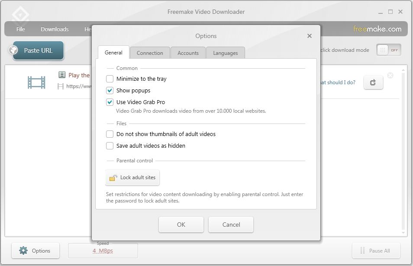
Task: Click the OK button in Options dialog
Action: (181, 225)
